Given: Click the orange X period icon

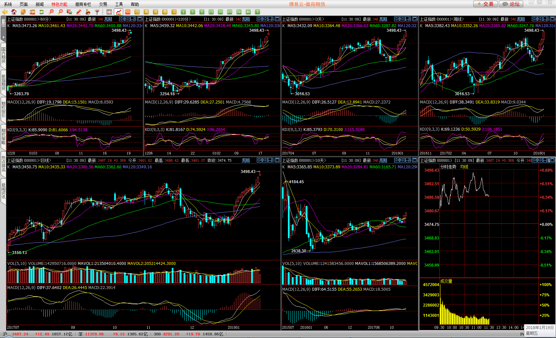Looking at the screenshot, I should pyautogui.click(x=174, y=12).
